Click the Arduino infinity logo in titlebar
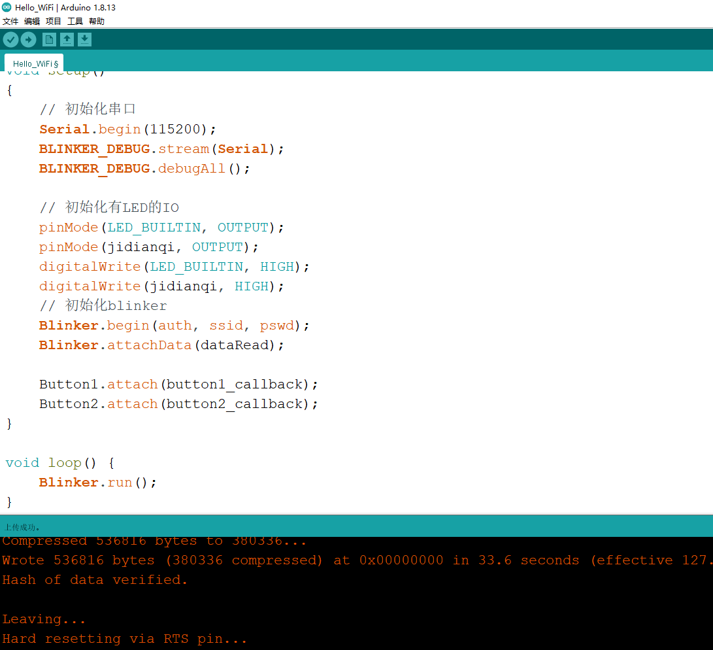Viewport: 713px width, 650px height. point(6,9)
